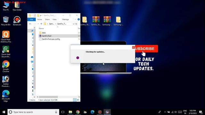This screenshot has height=115, width=205.
Task: Open This PC desktop icon
Action: pyautogui.click(x=6, y=6)
